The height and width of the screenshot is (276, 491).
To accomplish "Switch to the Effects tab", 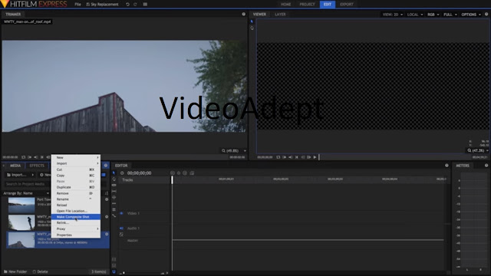I will point(37,166).
